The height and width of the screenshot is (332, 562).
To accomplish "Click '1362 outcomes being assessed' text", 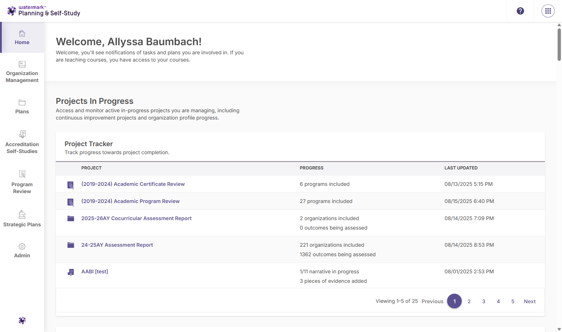I will (338, 254).
